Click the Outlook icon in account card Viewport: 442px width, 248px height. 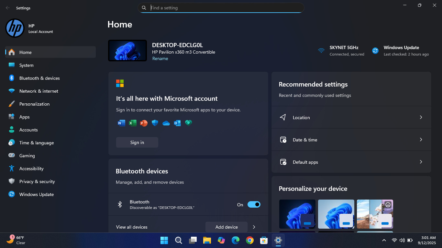(177, 123)
